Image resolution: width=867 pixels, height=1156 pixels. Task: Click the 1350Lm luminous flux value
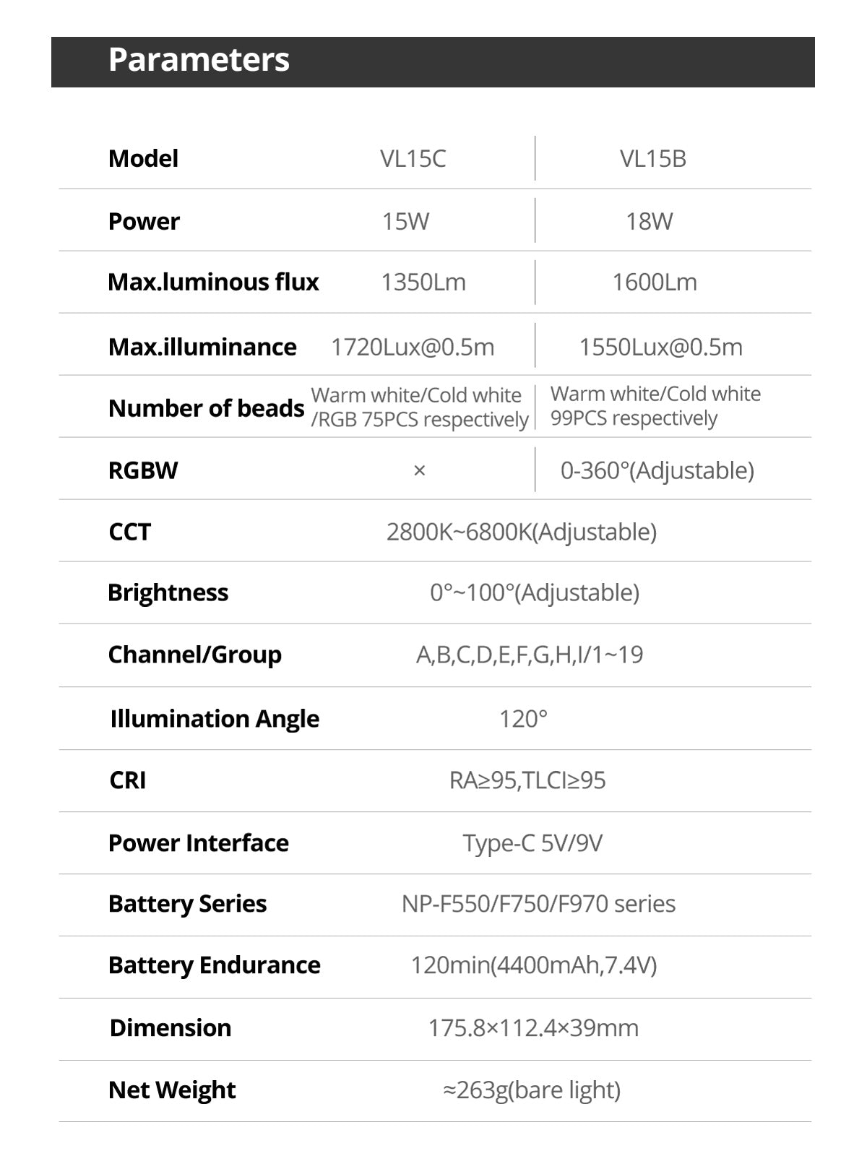[x=423, y=282]
